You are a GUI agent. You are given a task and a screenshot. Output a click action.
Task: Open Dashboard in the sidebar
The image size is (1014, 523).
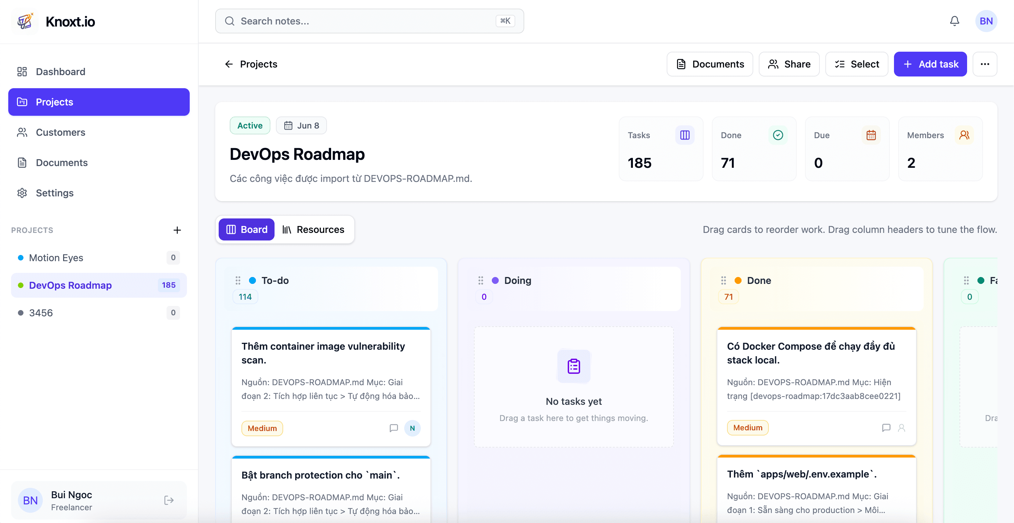pyautogui.click(x=99, y=72)
